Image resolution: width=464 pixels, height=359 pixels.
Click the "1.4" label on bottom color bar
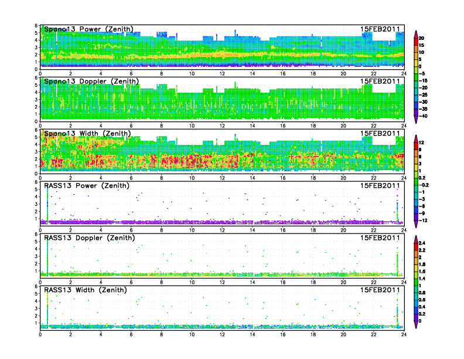coord(422,279)
